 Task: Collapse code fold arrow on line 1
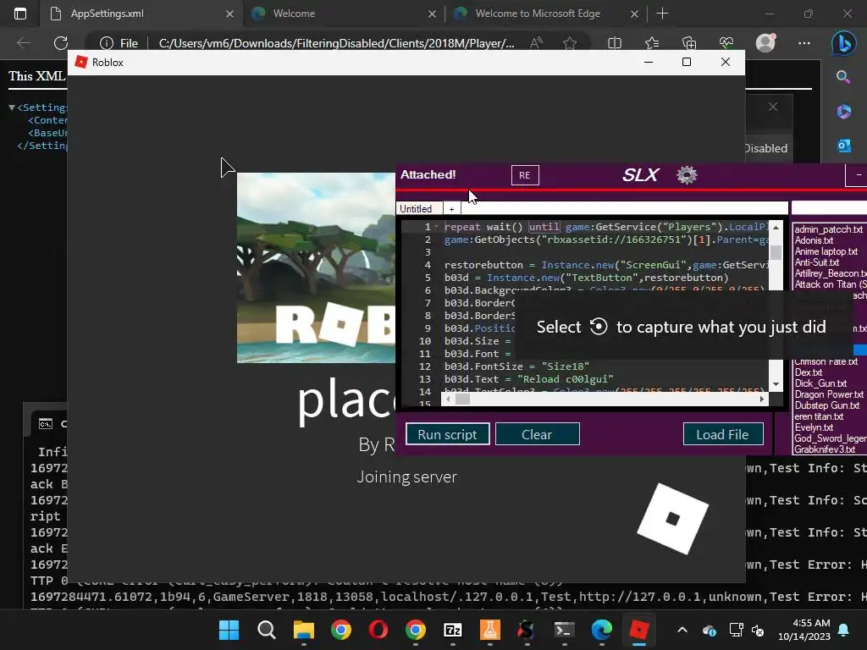click(x=436, y=227)
